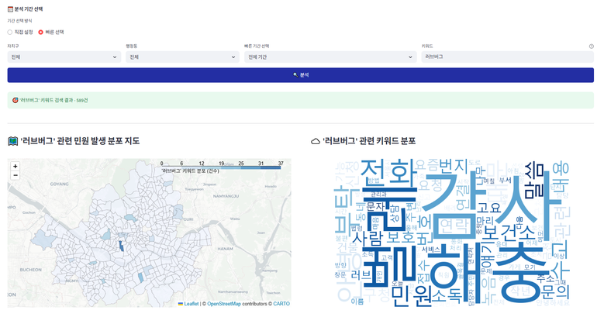
Task: Click the target icon in search result banner
Action: tap(16, 100)
